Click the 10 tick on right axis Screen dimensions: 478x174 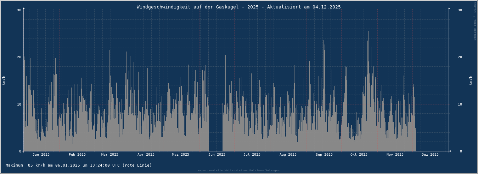click(x=460, y=104)
